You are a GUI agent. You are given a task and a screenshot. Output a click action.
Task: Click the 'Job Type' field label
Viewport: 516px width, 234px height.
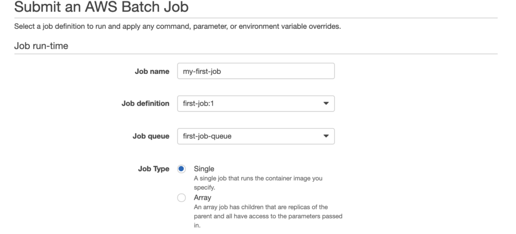pos(154,169)
